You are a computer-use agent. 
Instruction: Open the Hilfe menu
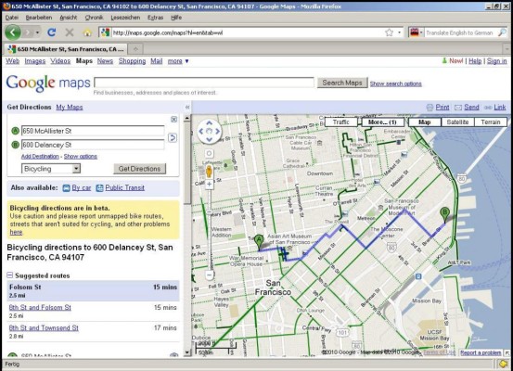pos(176,18)
